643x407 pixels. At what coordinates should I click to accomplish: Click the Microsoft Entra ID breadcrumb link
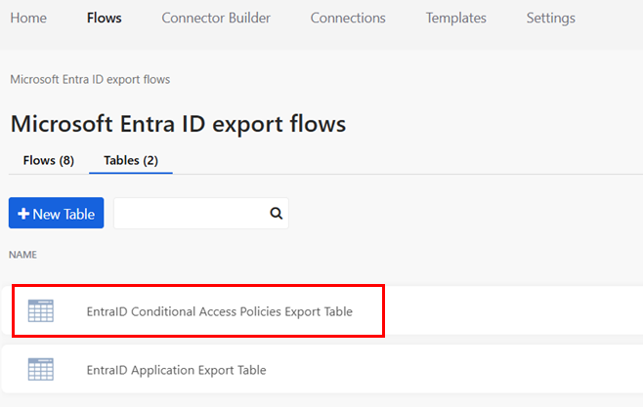click(90, 79)
